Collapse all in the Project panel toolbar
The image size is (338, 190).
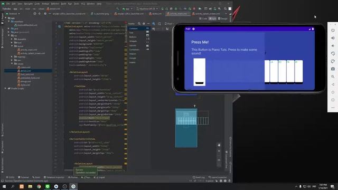[40, 14]
